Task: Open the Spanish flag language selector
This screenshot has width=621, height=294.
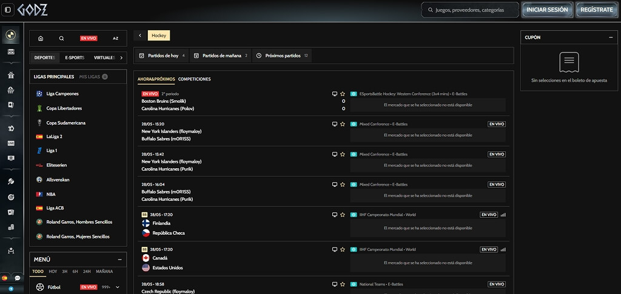Action: 5,278
